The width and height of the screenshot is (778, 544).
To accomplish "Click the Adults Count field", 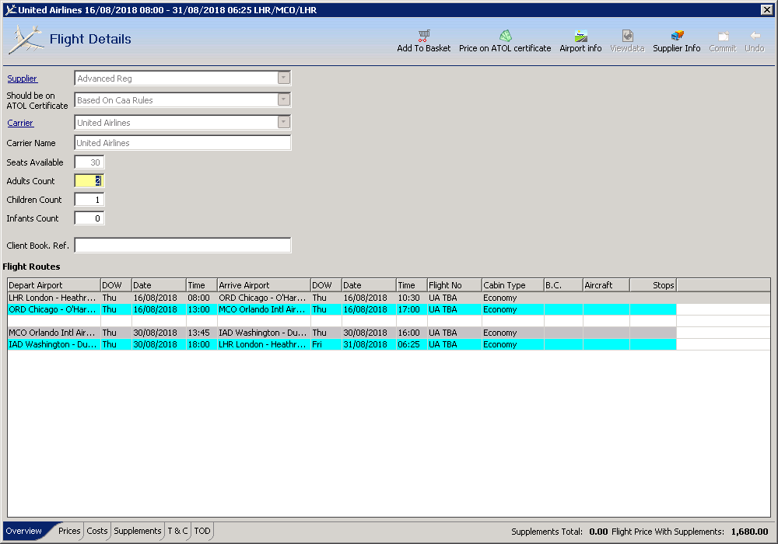I will (x=89, y=181).
